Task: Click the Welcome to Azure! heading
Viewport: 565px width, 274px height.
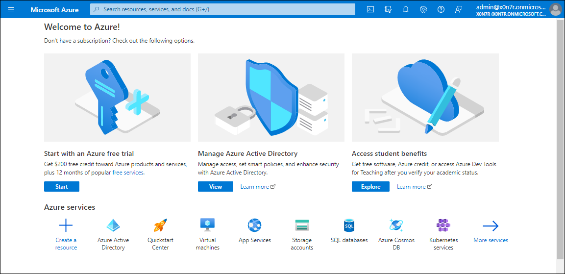Action: (82, 26)
